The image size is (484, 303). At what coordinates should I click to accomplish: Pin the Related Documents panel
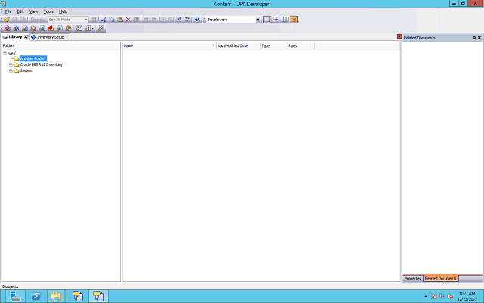tap(474, 38)
